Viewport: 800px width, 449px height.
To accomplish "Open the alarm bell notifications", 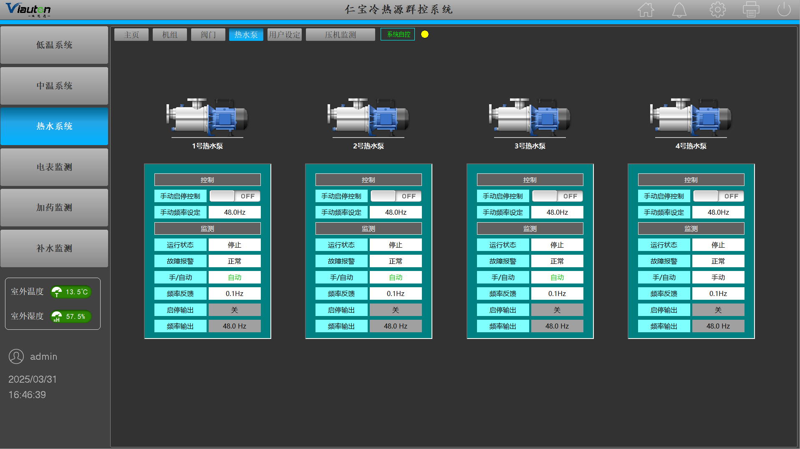I will coord(679,10).
